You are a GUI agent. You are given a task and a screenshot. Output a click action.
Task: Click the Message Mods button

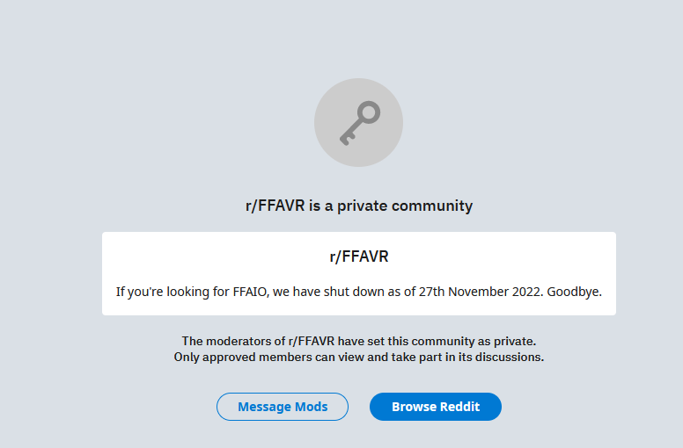283,407
